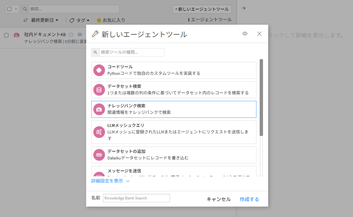Click the データセットの追加 icon
353x217 pixels.
[99, 155]
